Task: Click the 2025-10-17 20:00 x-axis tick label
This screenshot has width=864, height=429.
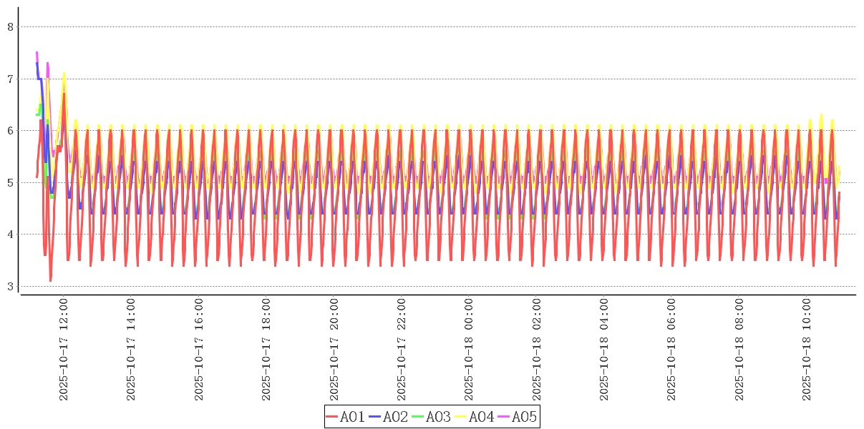Action: (x=334, y=350)
